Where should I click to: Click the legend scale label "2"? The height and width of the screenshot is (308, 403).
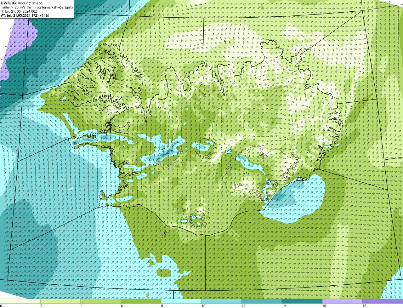pos(41,306)
